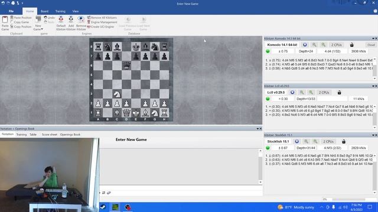Decrease Komodo analysis lines (first magnifier)
The image size is (378, 212).
(x=314, y=45)
